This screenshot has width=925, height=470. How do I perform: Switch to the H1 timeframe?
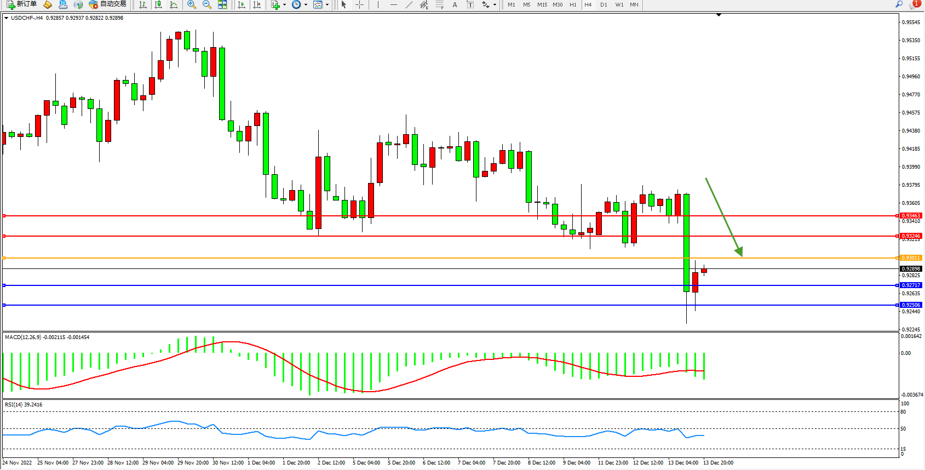[x=573, y=4]
